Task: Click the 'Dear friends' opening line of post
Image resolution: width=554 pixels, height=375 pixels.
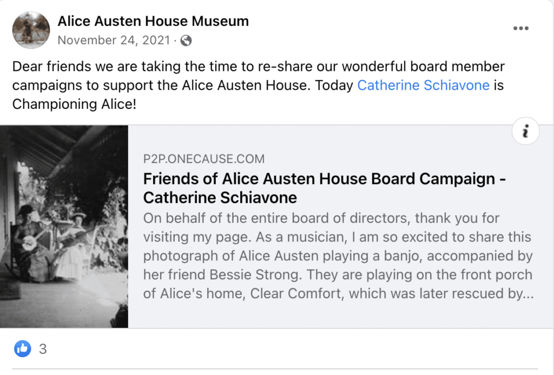Action: point(258,67)
